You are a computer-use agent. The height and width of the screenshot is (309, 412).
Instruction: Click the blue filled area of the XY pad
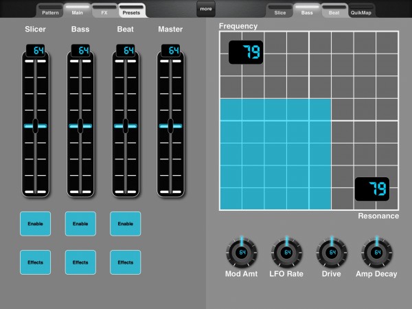pos(275,154)
